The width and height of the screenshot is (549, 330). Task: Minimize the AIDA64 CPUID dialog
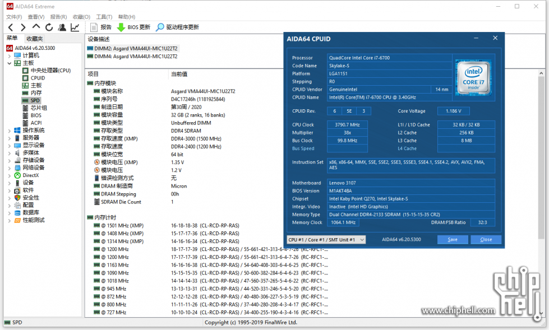click(476, 38)
